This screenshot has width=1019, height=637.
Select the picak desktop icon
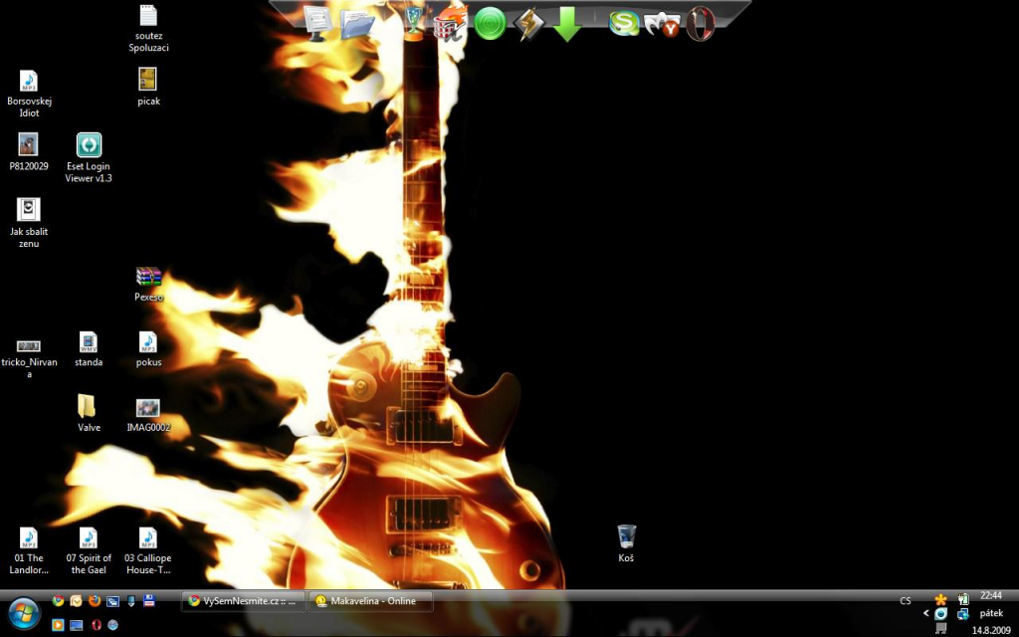coord(149,88)
